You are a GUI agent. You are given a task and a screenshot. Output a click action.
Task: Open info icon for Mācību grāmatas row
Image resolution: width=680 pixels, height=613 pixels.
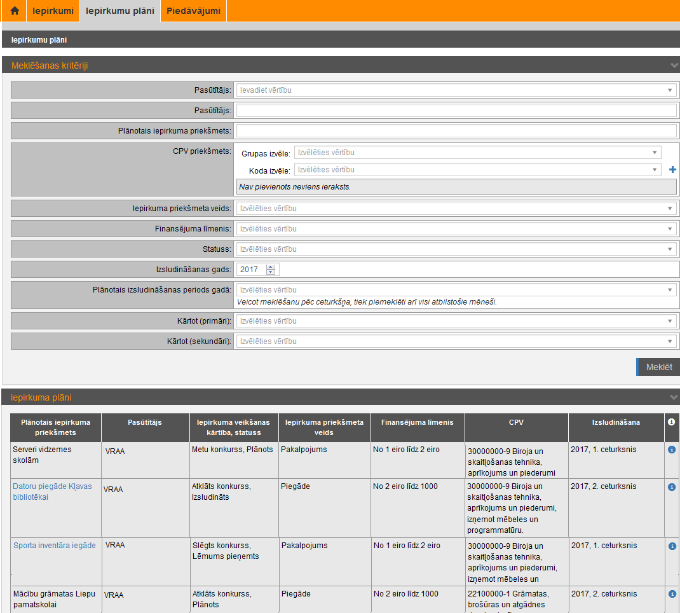(672, 594)
